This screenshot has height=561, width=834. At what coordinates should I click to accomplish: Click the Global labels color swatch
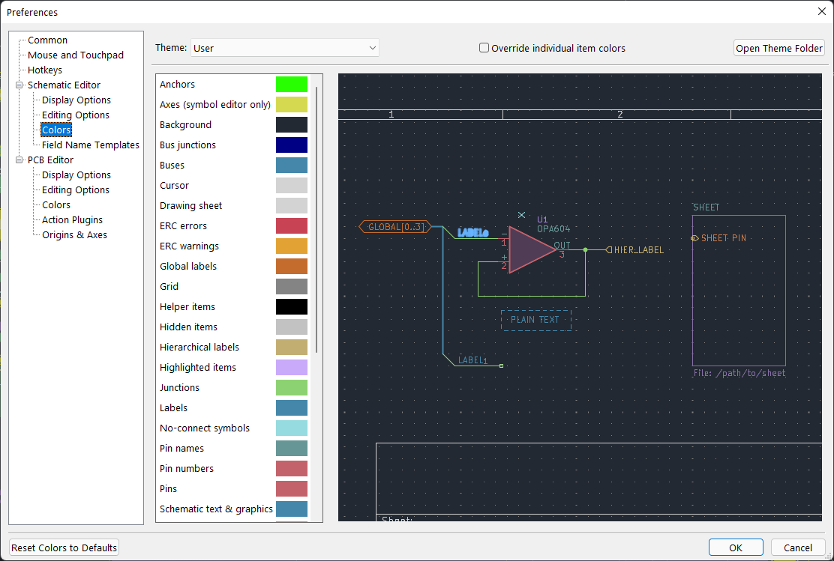pyautogui.click(x=292, y=266)
